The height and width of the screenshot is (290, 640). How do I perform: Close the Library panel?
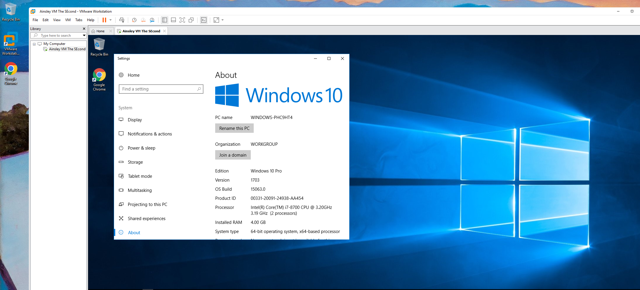(x=84, y=29)
